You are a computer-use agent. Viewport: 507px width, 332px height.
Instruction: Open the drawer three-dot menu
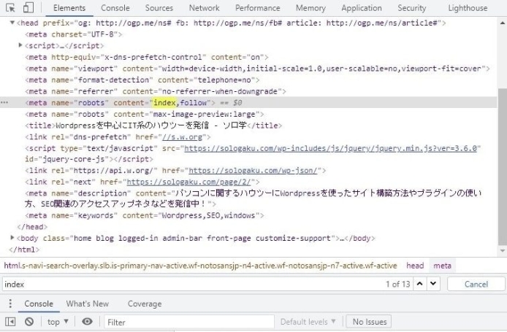10,304
